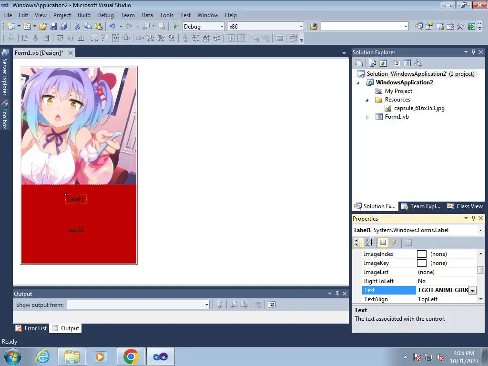
Task: Open the Label1 object selector dropdown
Action: pyautogui.click(x=480, y=230)
